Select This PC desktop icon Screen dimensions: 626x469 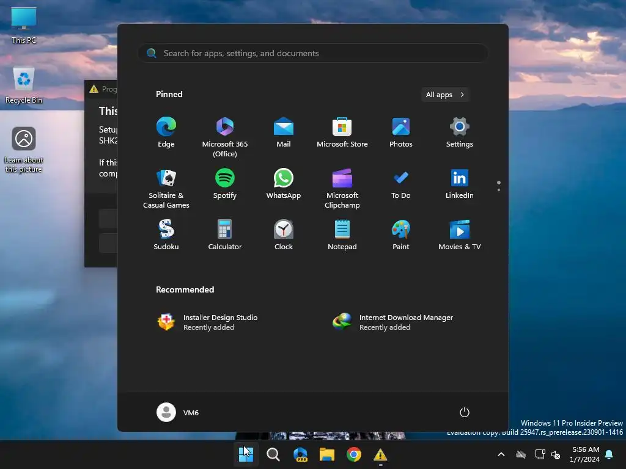coord(24,26)
